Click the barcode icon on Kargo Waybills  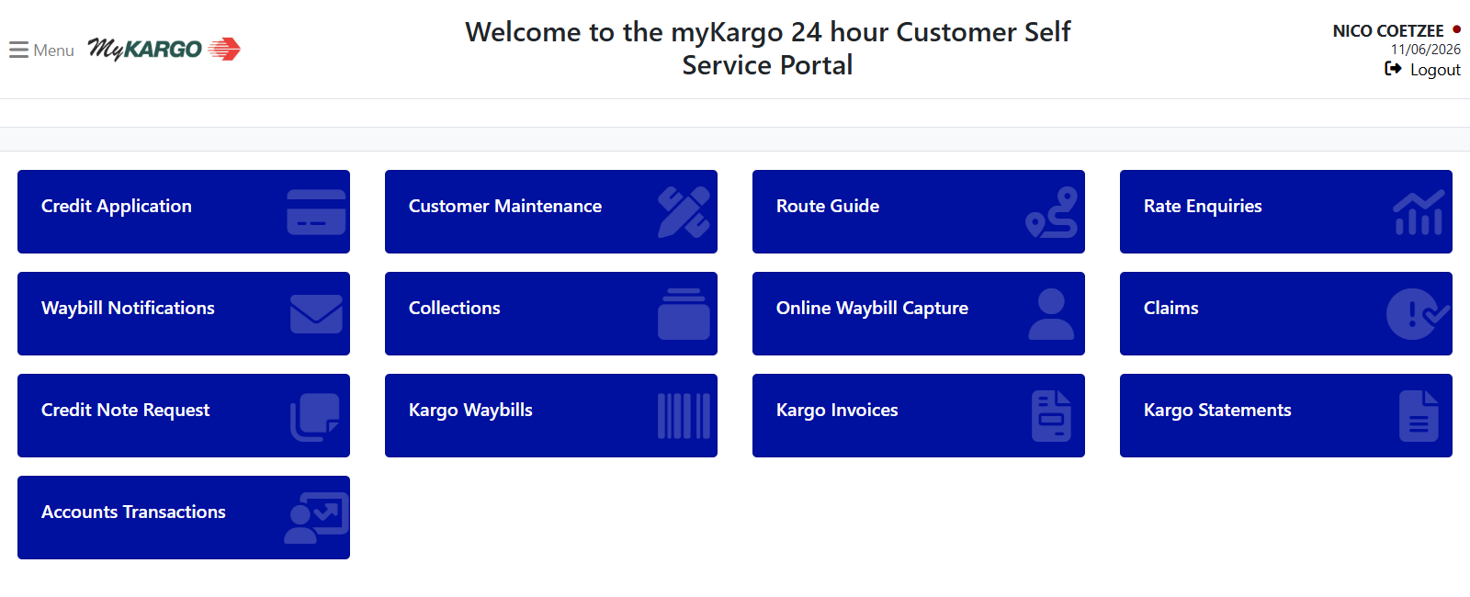coord(684,416)
